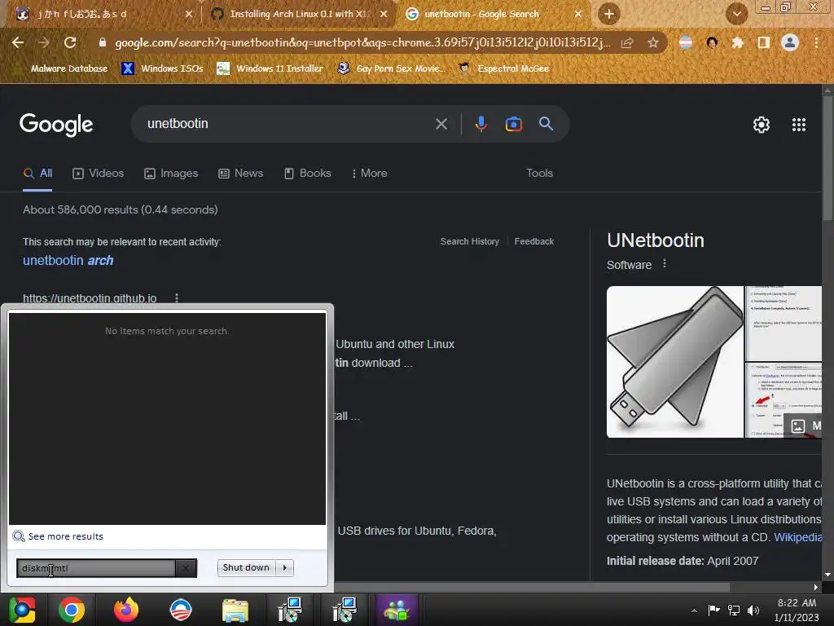Click the Feedback link
Viewport: 834px width, 626px height.
(x=534, y=241)
